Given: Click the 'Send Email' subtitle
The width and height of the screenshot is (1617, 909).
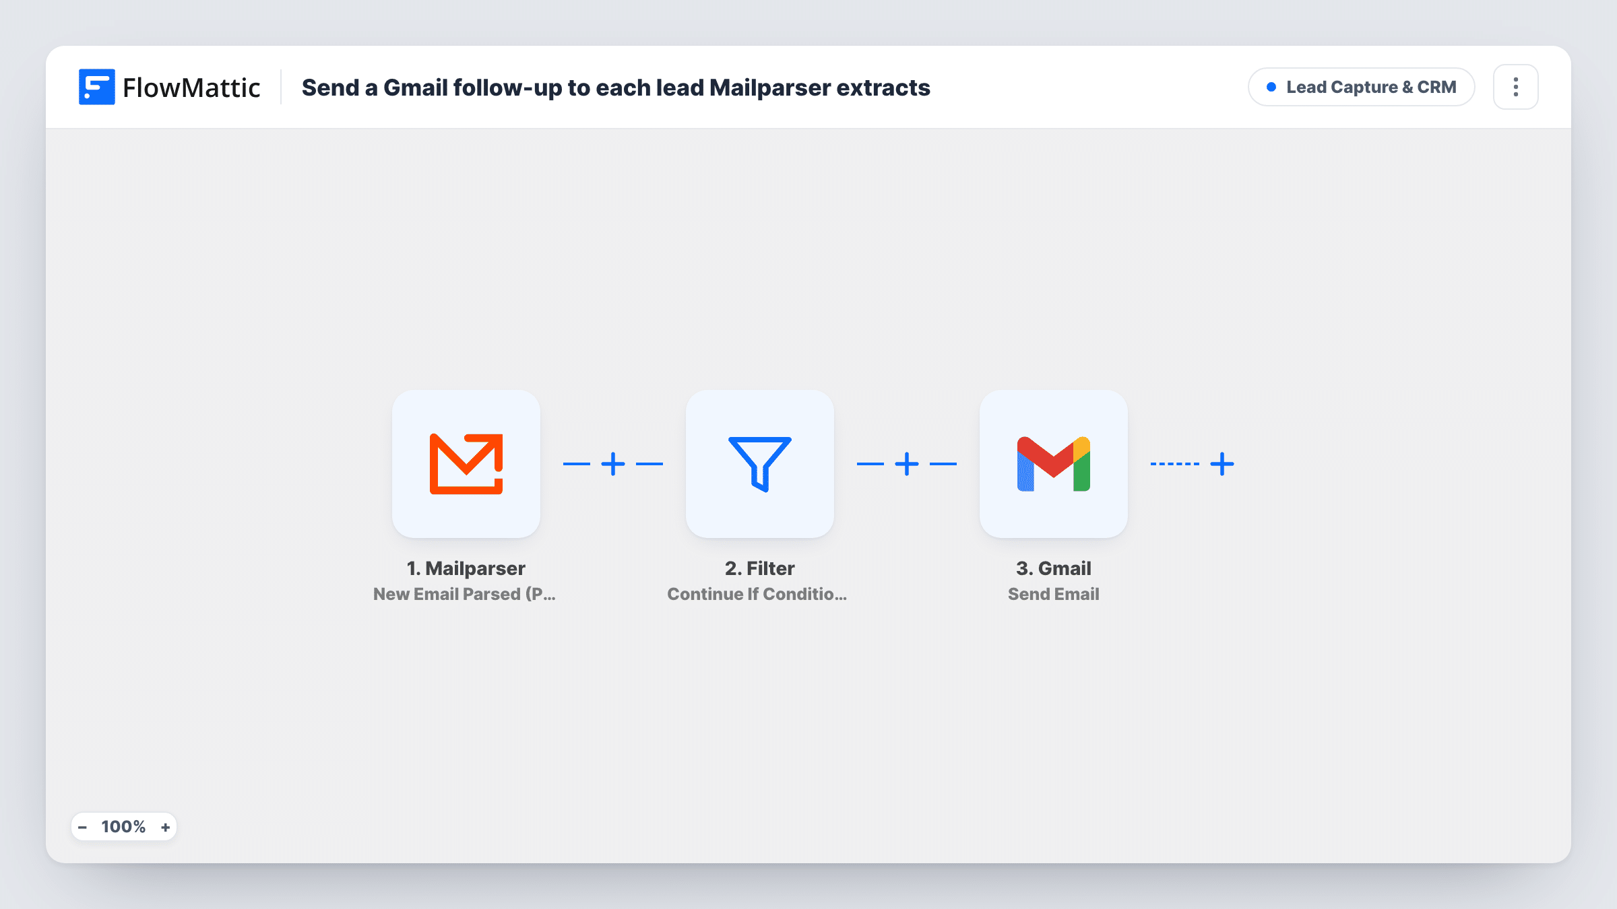Looking at the screenshot, I should (x=1054, y=594).
